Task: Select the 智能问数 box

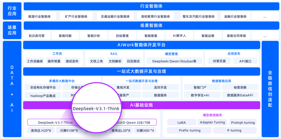Action: (x=65, y=35)
